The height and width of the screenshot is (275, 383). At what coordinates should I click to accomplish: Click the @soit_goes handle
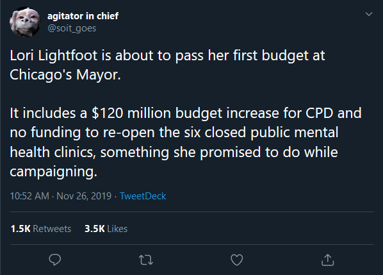(72, 28)
